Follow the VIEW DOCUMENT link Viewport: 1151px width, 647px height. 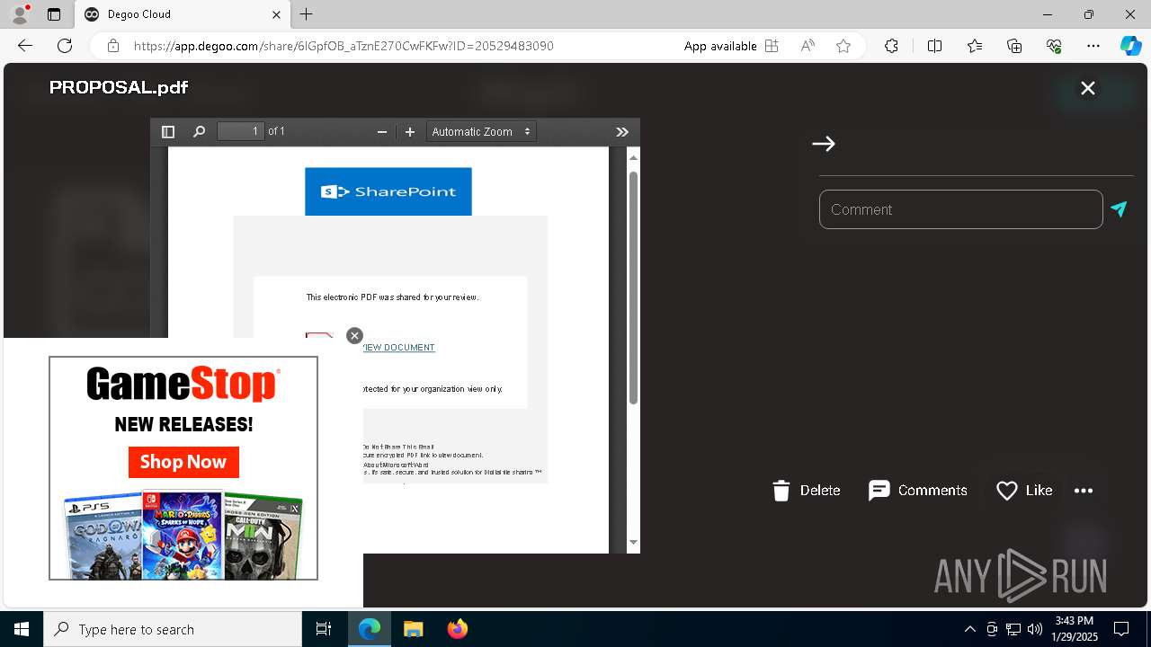[398, 348]
